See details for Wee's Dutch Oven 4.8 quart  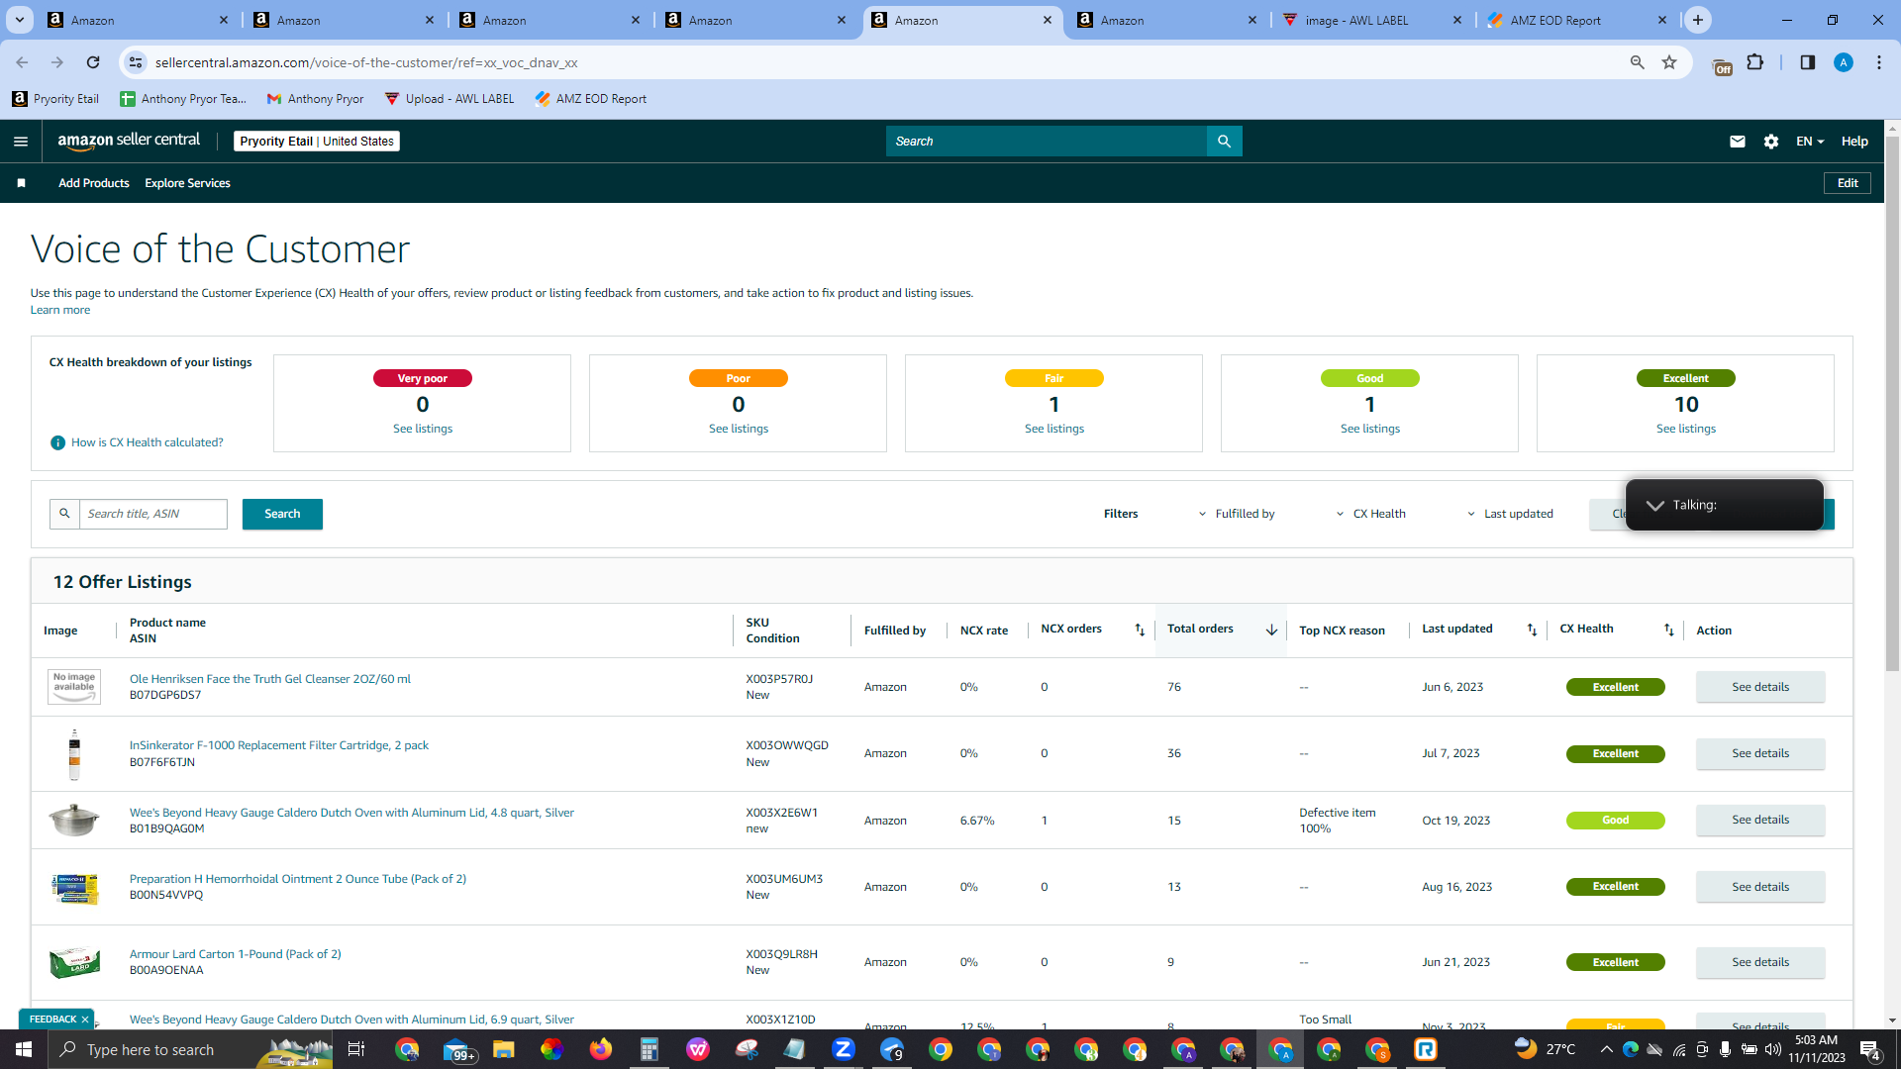pos(1760,820)
